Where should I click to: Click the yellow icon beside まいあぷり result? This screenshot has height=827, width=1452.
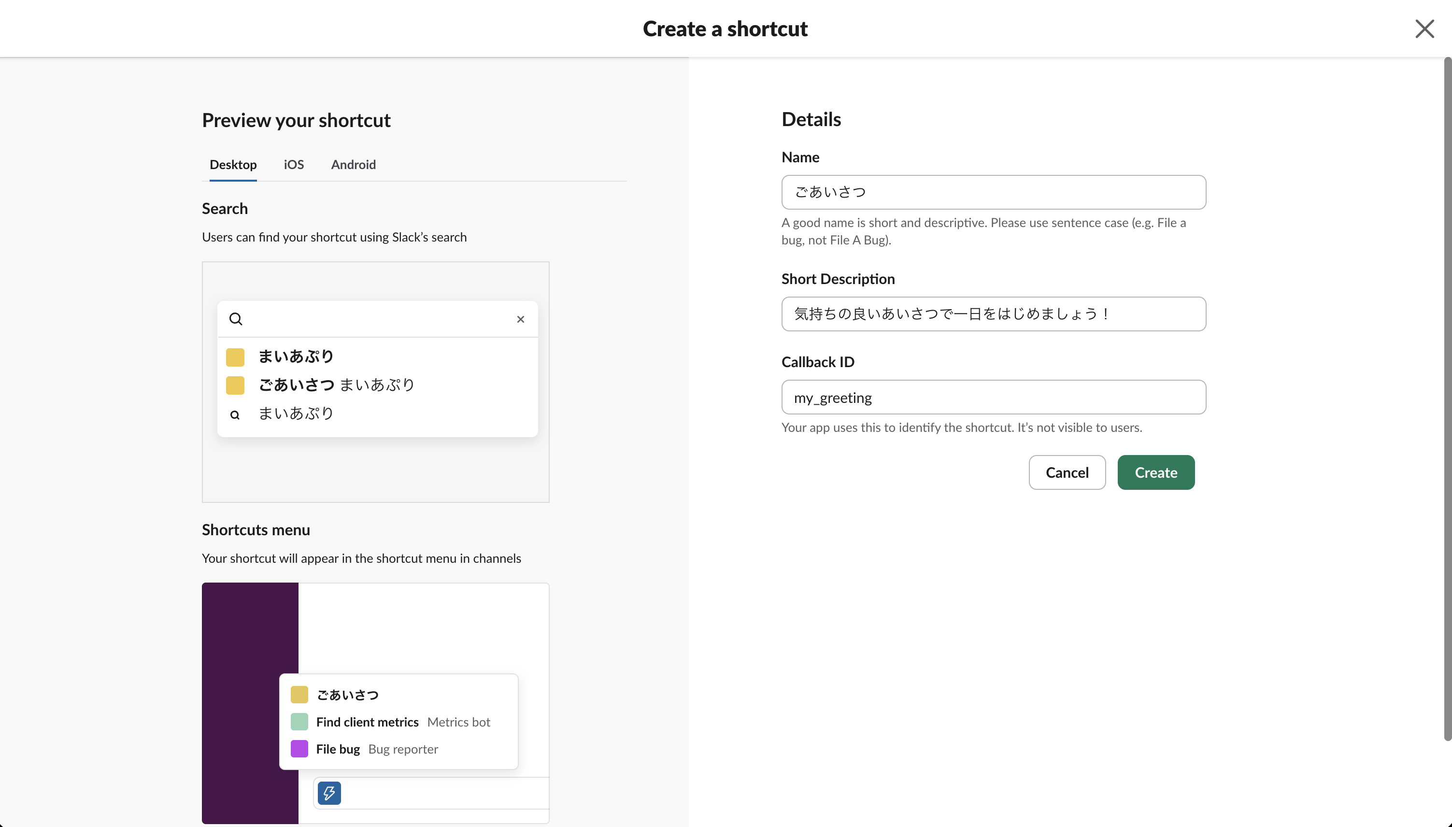pos(236,356)
